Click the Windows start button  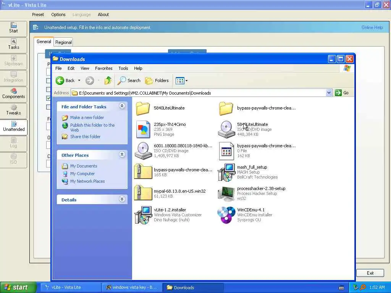(18, 287)
